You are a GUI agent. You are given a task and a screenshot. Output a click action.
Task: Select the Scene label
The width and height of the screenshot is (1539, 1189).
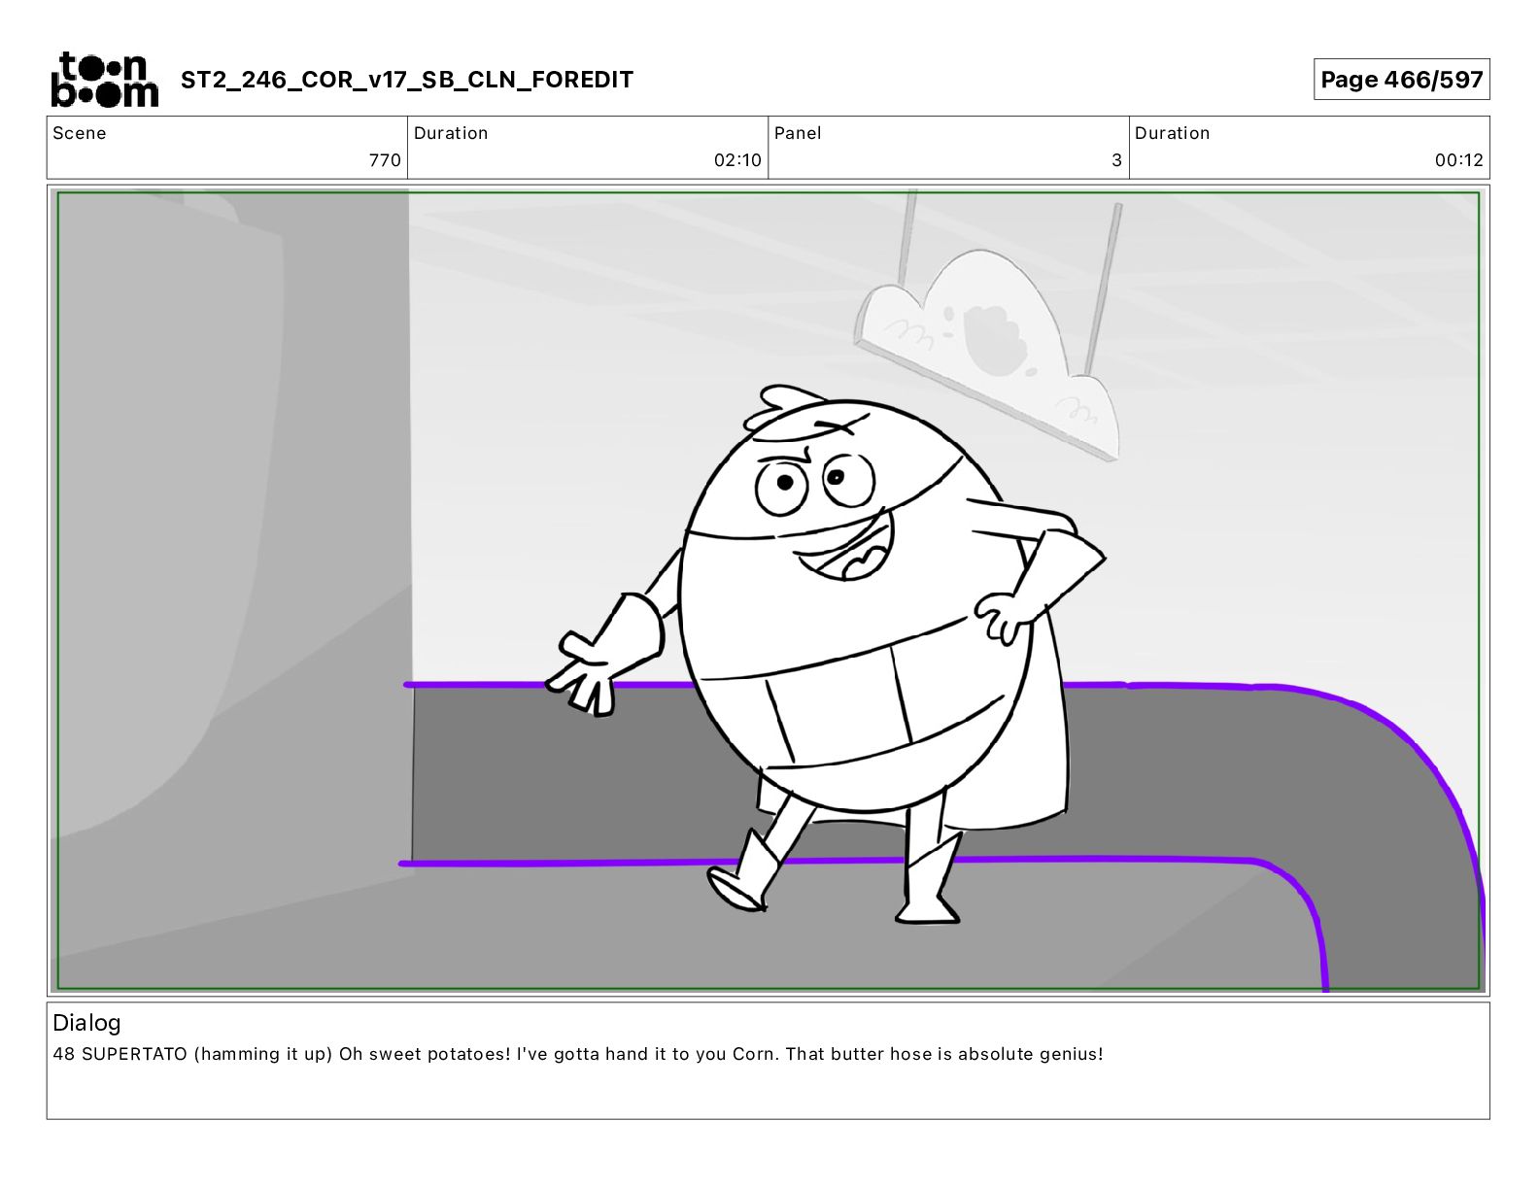(80, 133)
